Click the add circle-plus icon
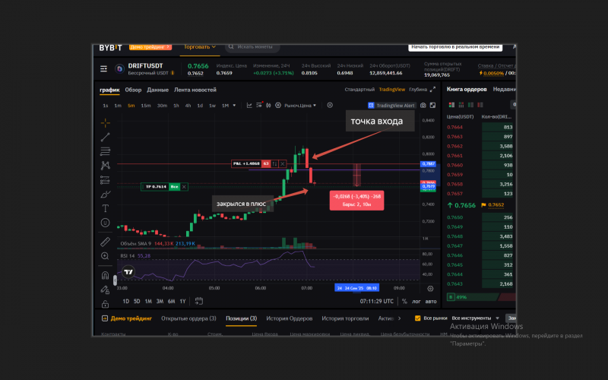 pos(330,105)
